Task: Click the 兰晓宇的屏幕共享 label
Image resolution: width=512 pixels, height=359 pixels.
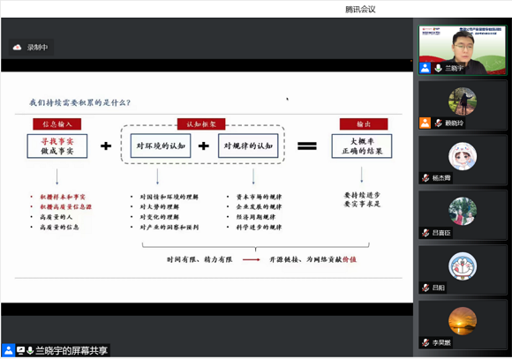Action: click(72, 351)
